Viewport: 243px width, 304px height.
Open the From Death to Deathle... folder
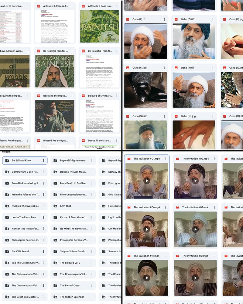(73, 183)
